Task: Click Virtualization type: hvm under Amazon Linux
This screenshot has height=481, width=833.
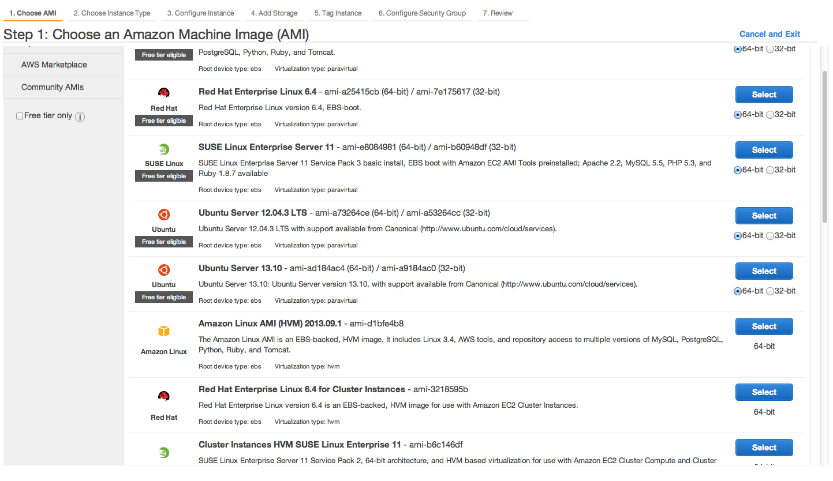Action: pyautogui.click(x=307, y=366)
